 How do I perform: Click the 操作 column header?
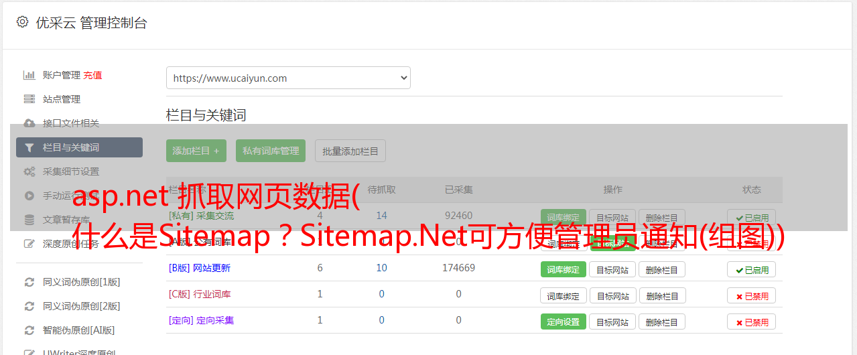point(613,190)
